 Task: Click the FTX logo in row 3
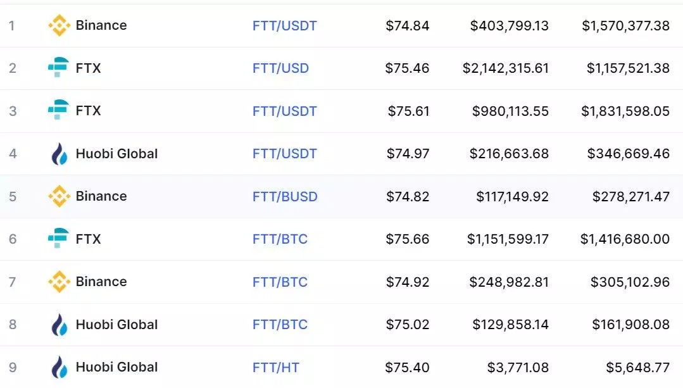[58, 111]
